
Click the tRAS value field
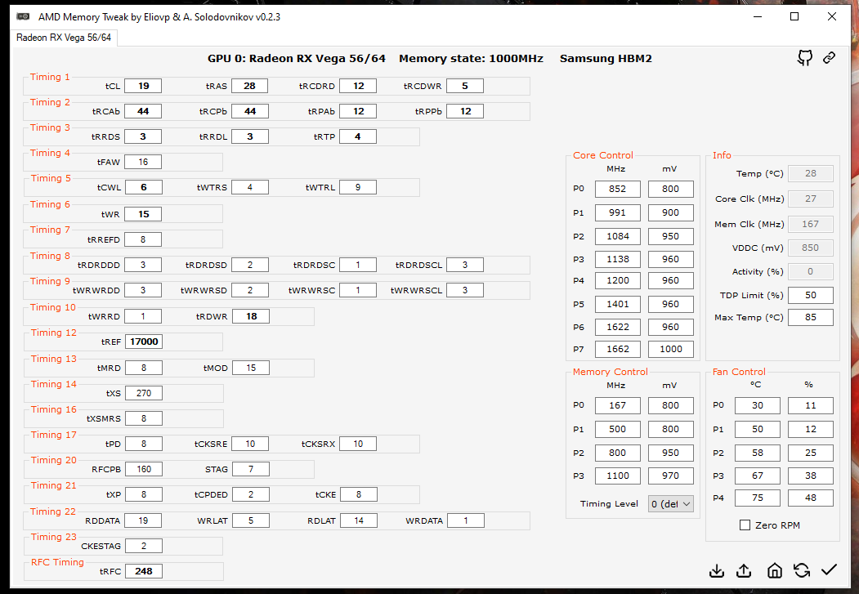click(250, 86)
